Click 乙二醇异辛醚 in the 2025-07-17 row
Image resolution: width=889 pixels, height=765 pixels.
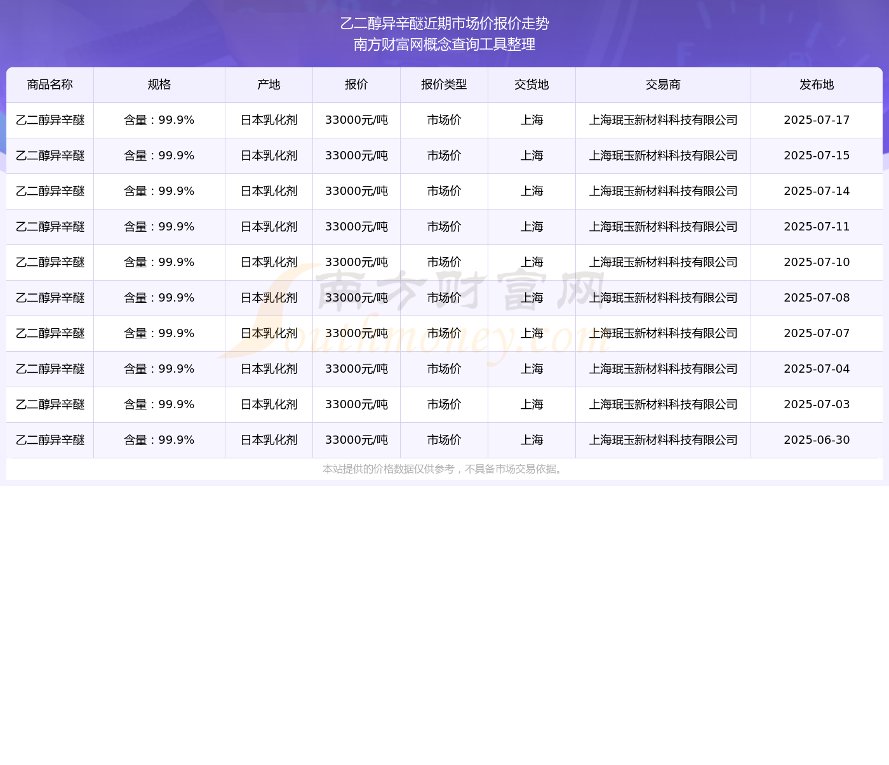pos(50,120)
